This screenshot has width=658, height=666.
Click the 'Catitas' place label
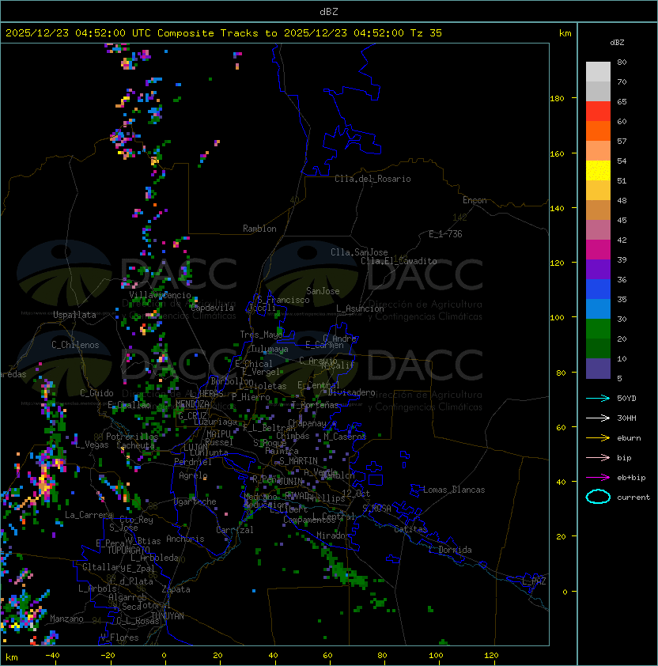tap(410, 529)
